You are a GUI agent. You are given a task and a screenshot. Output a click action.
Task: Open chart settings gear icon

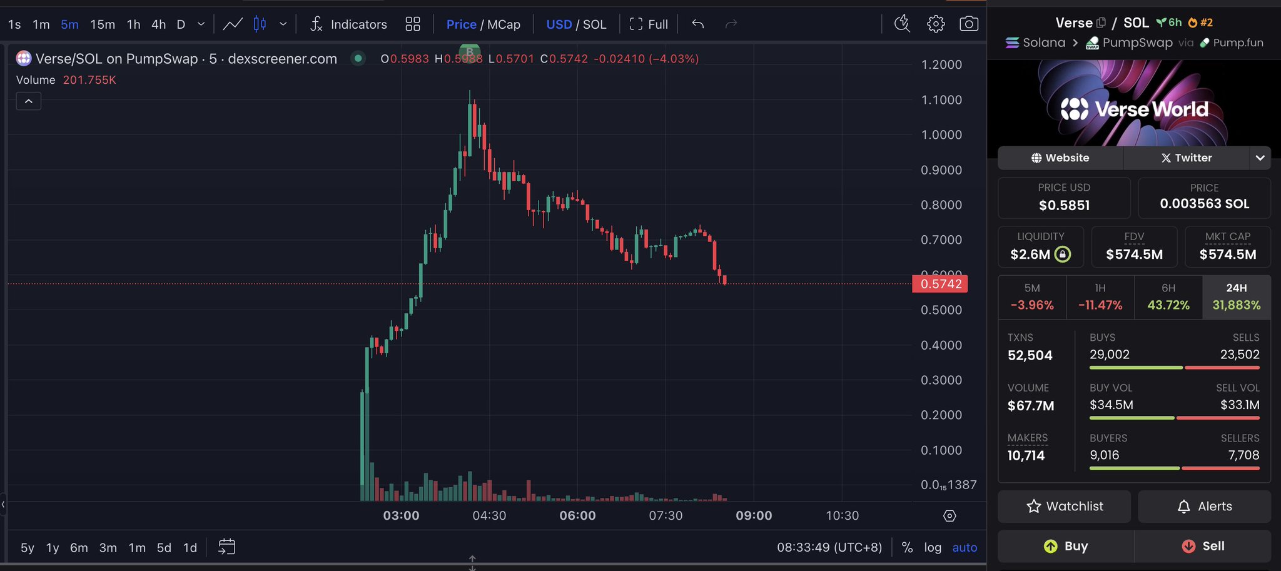click(x=936, y=24)
